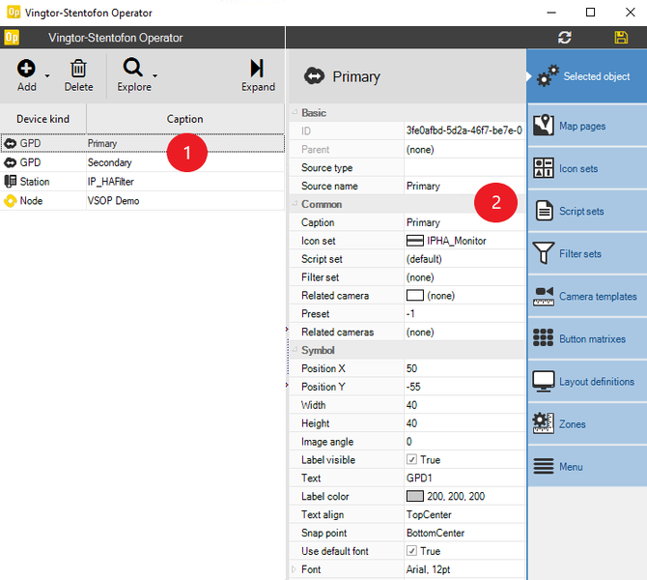The image size is (647, 580).
Task: Open the Add dropdown arrow
Action: click(x=48, y=75)
